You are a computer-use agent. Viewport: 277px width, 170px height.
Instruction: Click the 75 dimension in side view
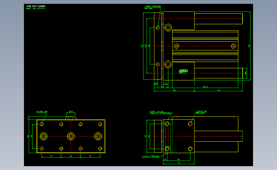click(179, 163)
